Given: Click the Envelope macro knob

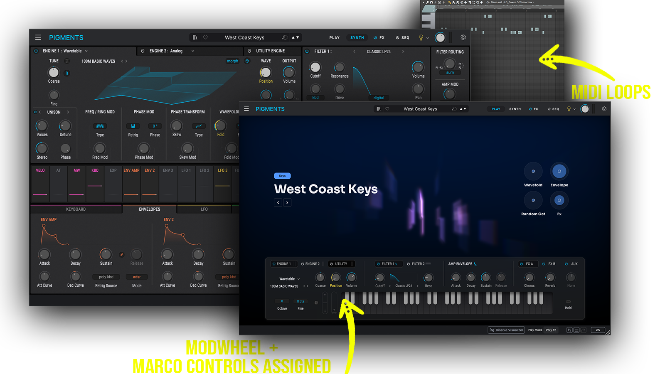Looking at the screenshot, I should pos(559,171).
